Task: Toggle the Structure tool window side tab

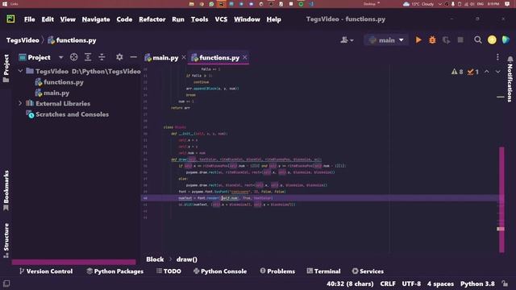Action: pos(6,240)
